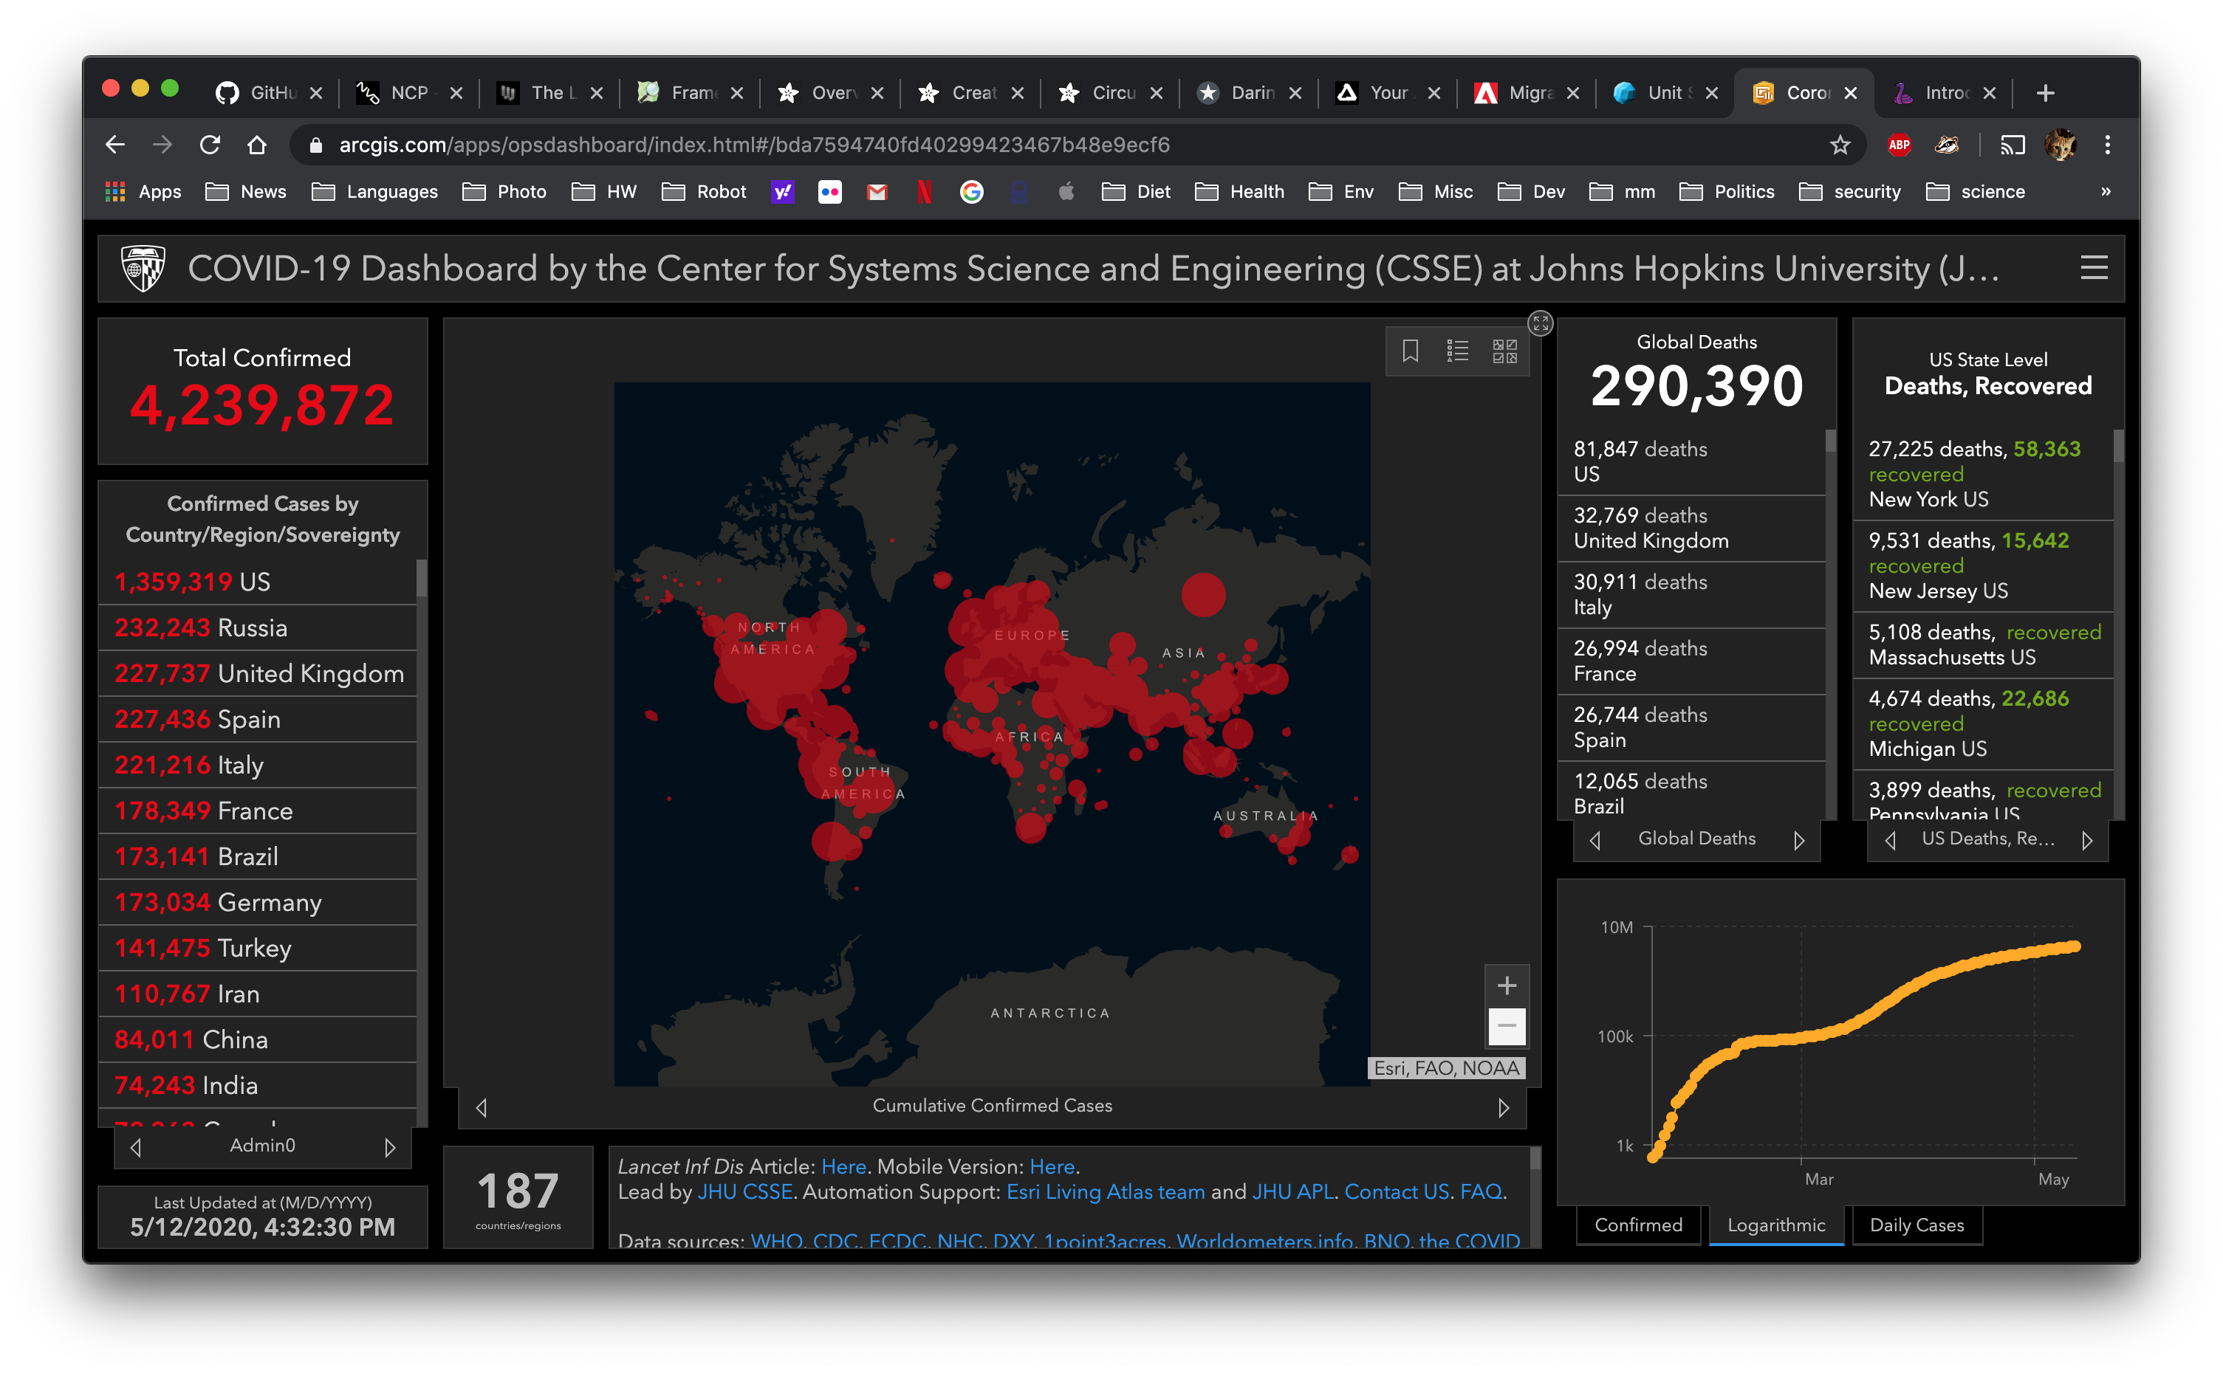Screen dimensions: 2223x1373
Task: Open map bookmarks tool
Action: (1410, 351)
